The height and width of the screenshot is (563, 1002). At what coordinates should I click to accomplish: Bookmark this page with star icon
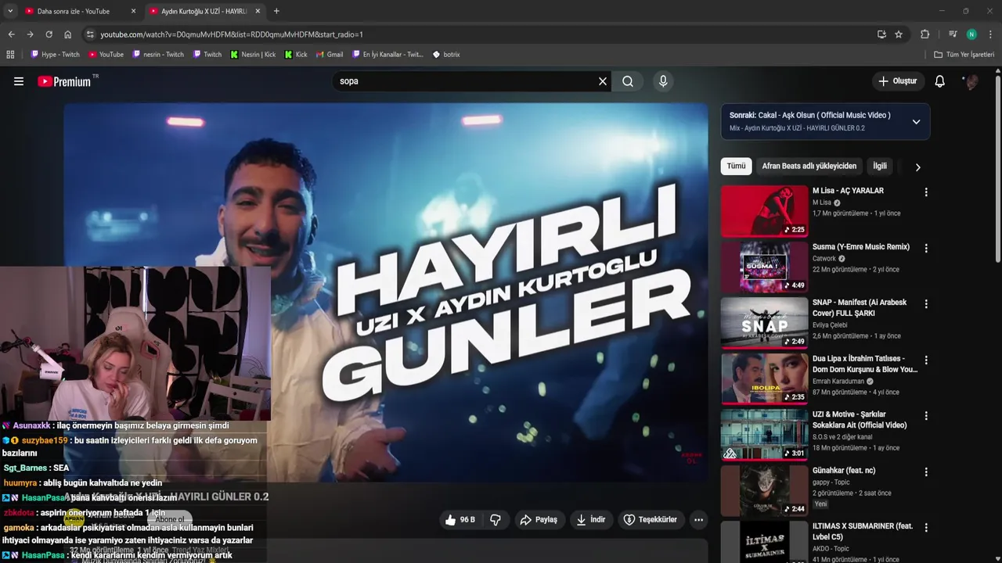point(899,34)
